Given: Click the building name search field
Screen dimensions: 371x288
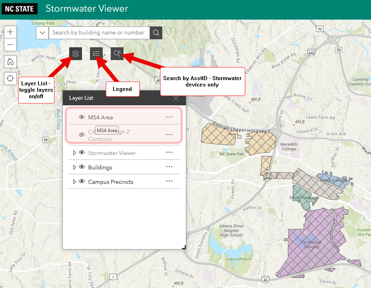Looking at the screenshot, I should pyautogui.click(x=99, y=33).
